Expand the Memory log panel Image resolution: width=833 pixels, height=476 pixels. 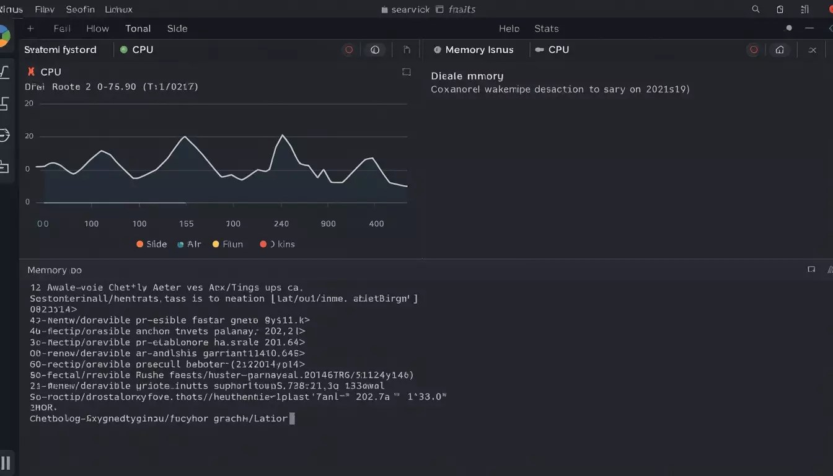click(812, 270)
